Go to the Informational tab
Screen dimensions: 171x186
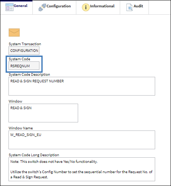click(x=98, y=7)
